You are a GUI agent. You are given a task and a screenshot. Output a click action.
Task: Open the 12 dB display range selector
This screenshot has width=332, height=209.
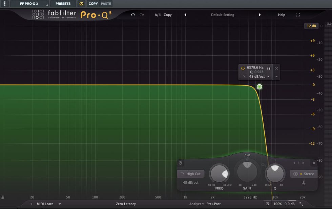point(311,26)
